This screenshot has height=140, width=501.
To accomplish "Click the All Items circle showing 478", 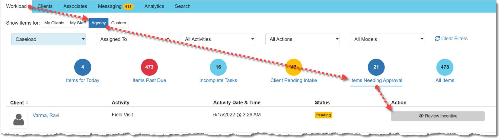I will [x=445, y=67].
